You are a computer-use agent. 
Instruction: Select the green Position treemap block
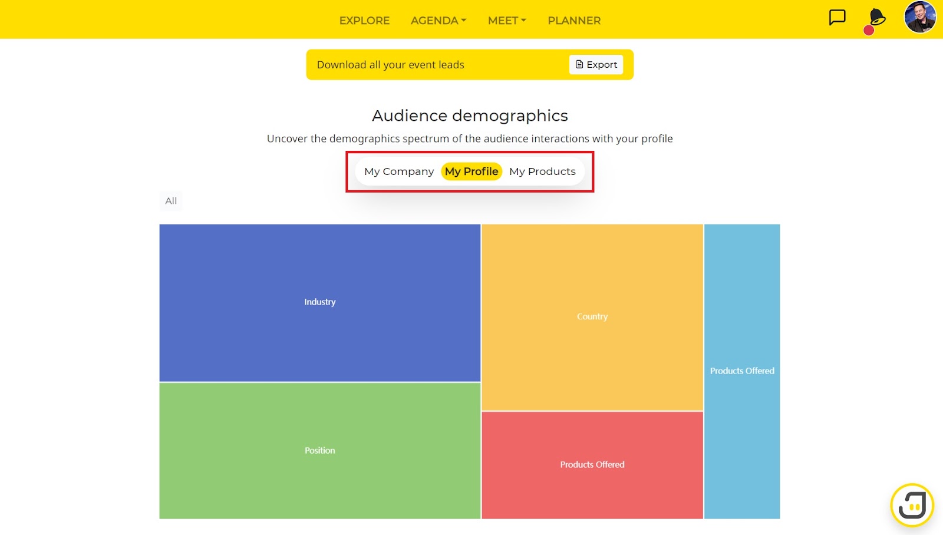[320, 451]
